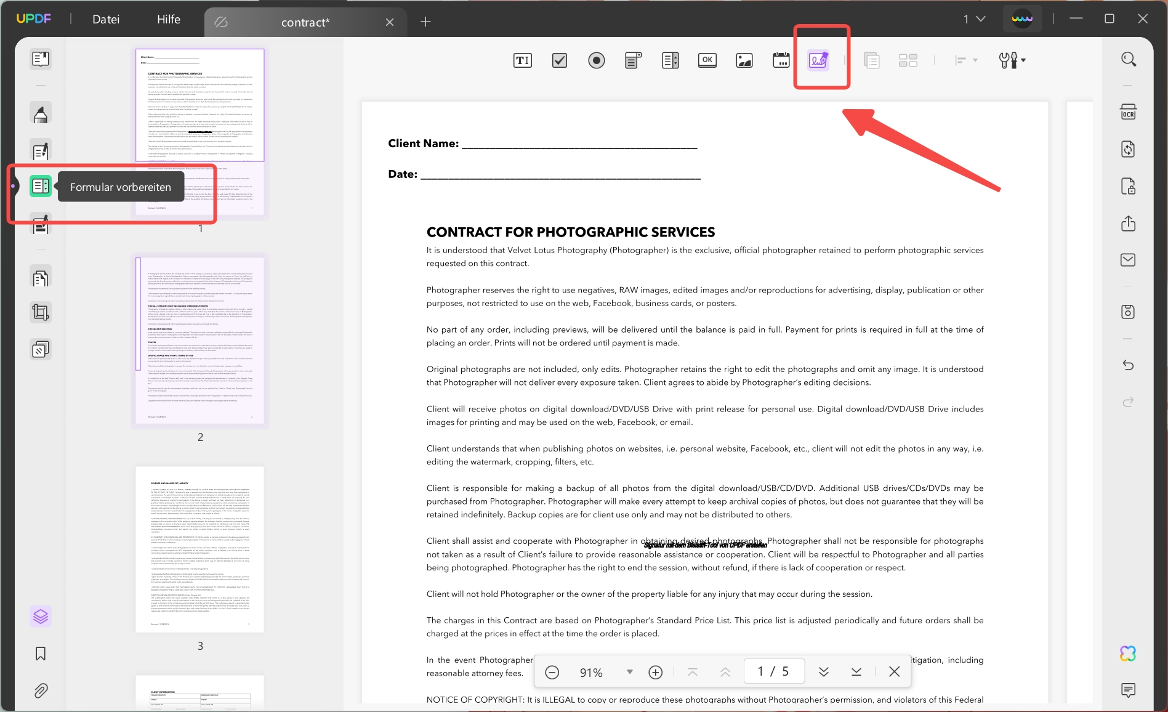Close the page navigation bar

point(894,672)
